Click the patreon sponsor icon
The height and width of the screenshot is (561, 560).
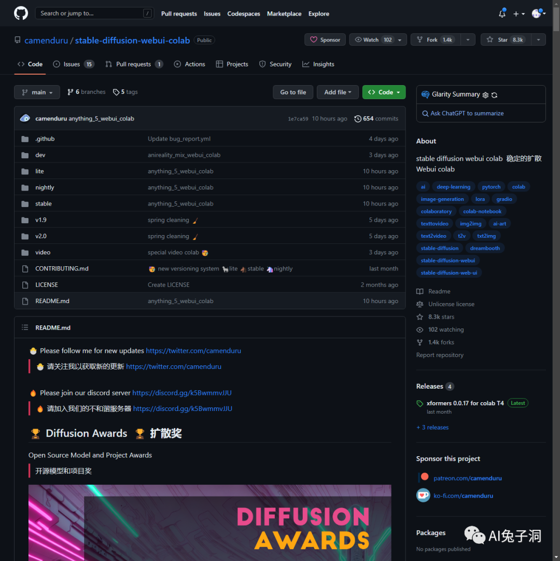(424, 477)
